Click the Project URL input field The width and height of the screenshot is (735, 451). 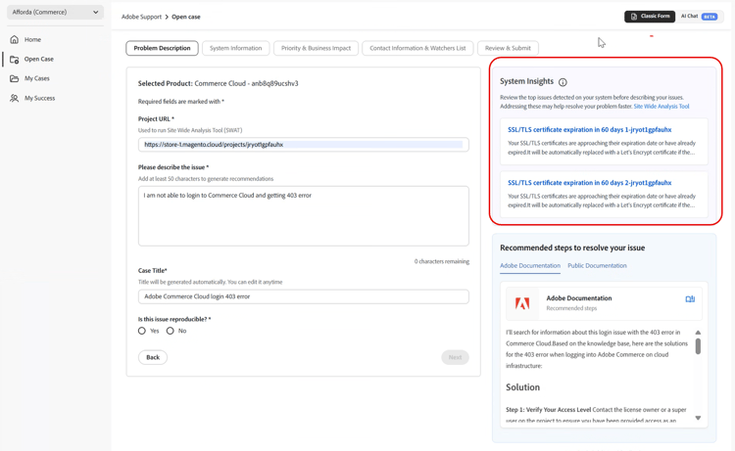[303, 145]
